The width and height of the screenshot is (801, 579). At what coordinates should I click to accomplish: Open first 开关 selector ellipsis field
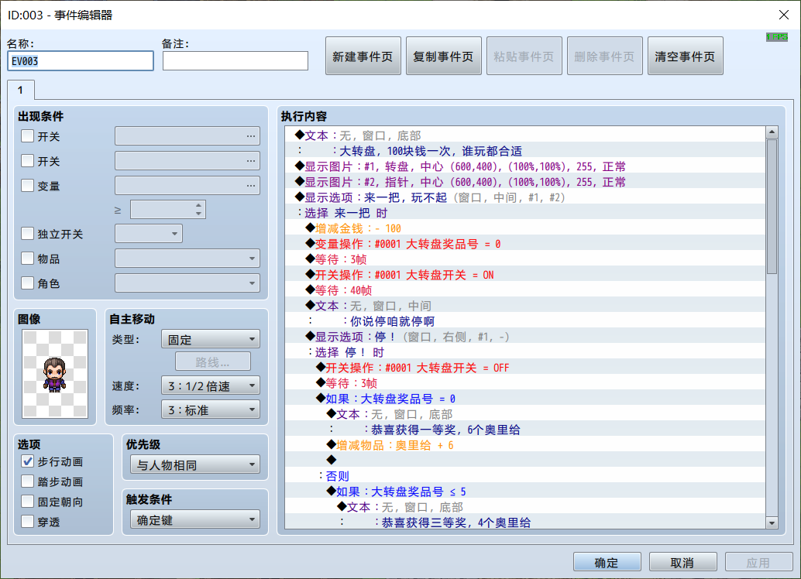tap(187, 136)
